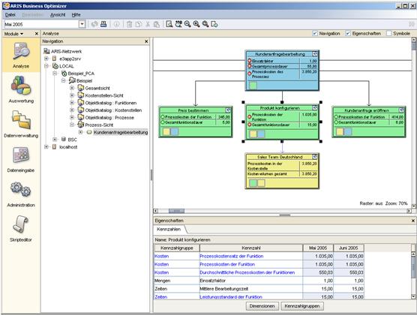Select Beispiel_PCA in the navigation tree

tap(81, 74)
